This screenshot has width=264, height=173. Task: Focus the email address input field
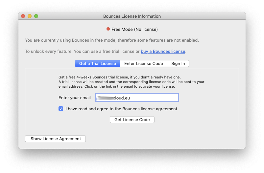[x=137, y=98]
